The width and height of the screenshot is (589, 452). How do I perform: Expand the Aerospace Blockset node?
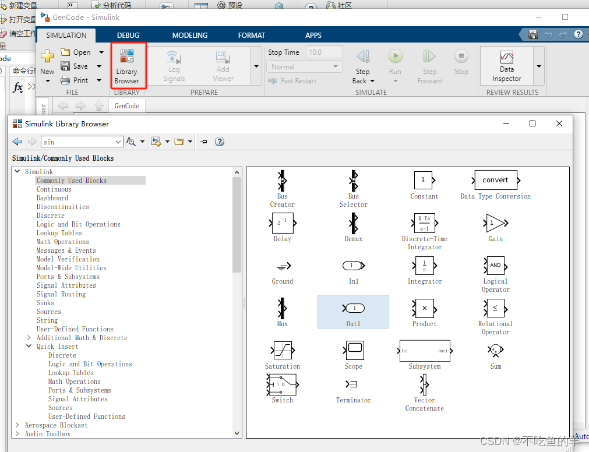tap(17, 425)
